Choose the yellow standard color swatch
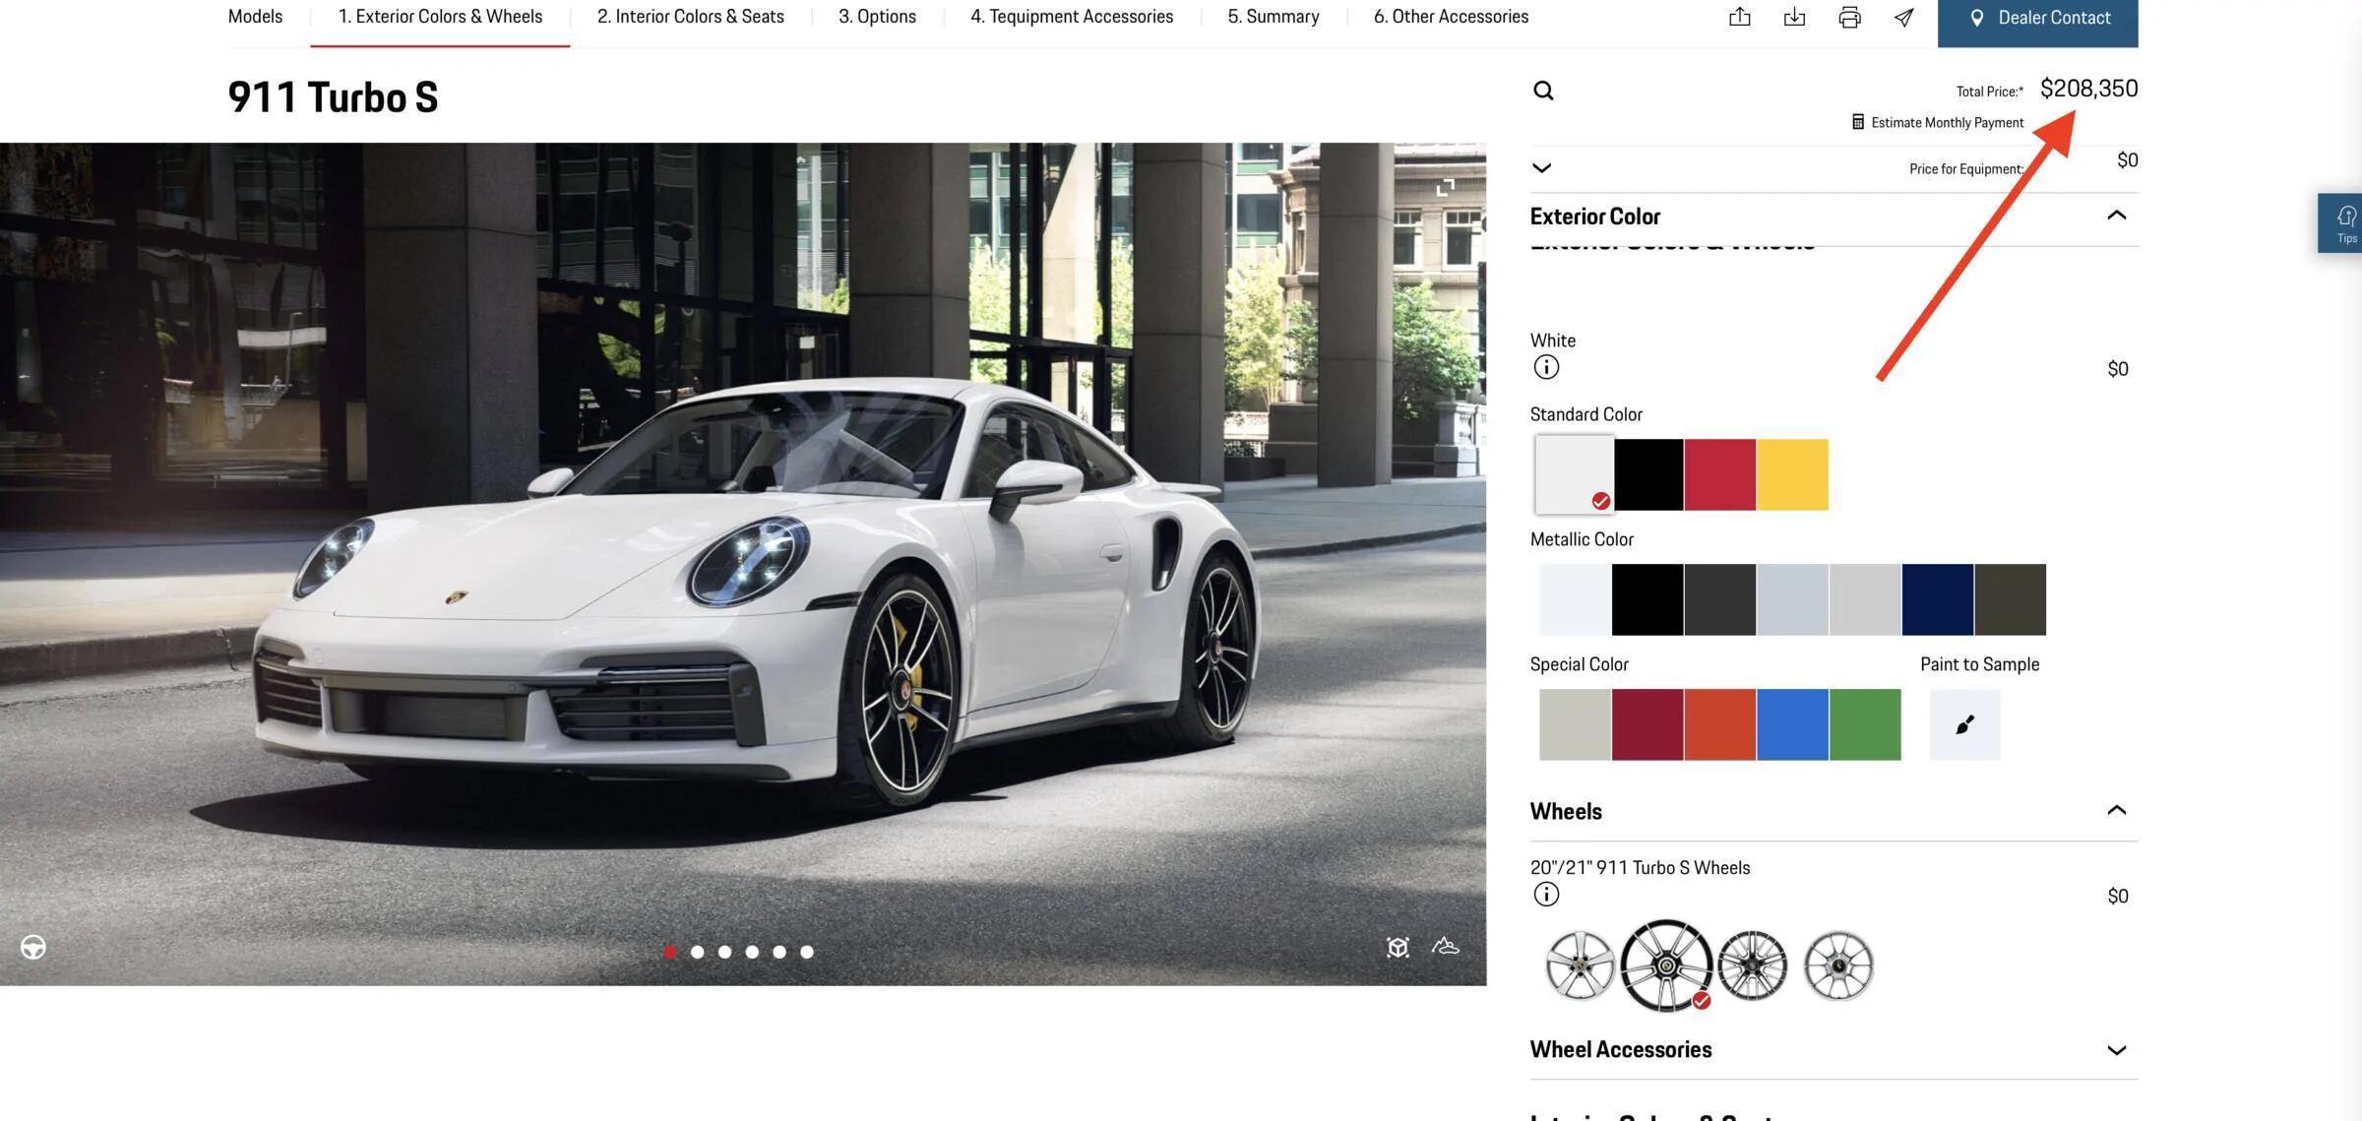2362x1121 pixels. [x=1792, y=474]
